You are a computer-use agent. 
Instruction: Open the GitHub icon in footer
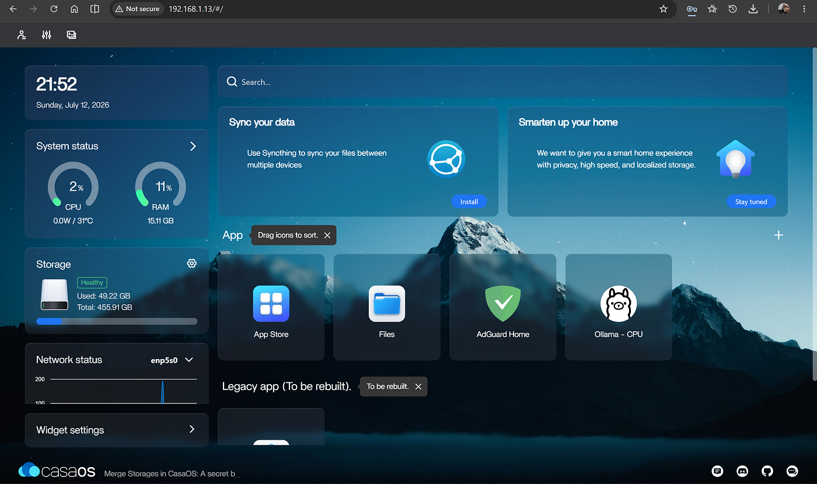click(767, 471)
